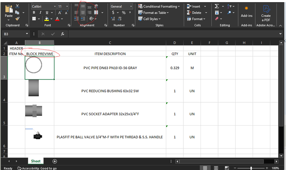Add a new sheet with plus icon
Screen dimensions: 286x170
55,161
